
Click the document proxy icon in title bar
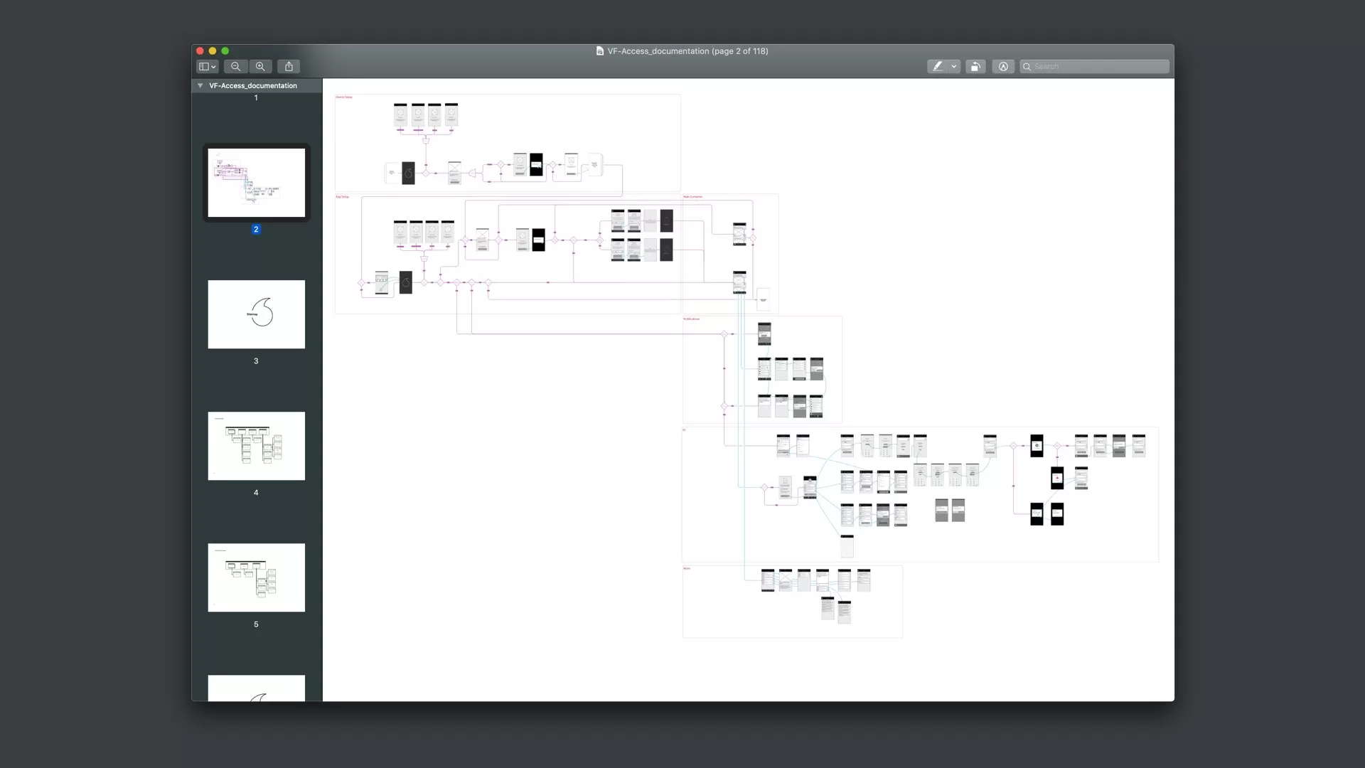(600, 51)
